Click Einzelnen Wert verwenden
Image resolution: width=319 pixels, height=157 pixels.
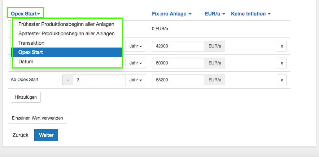[38, 118]
